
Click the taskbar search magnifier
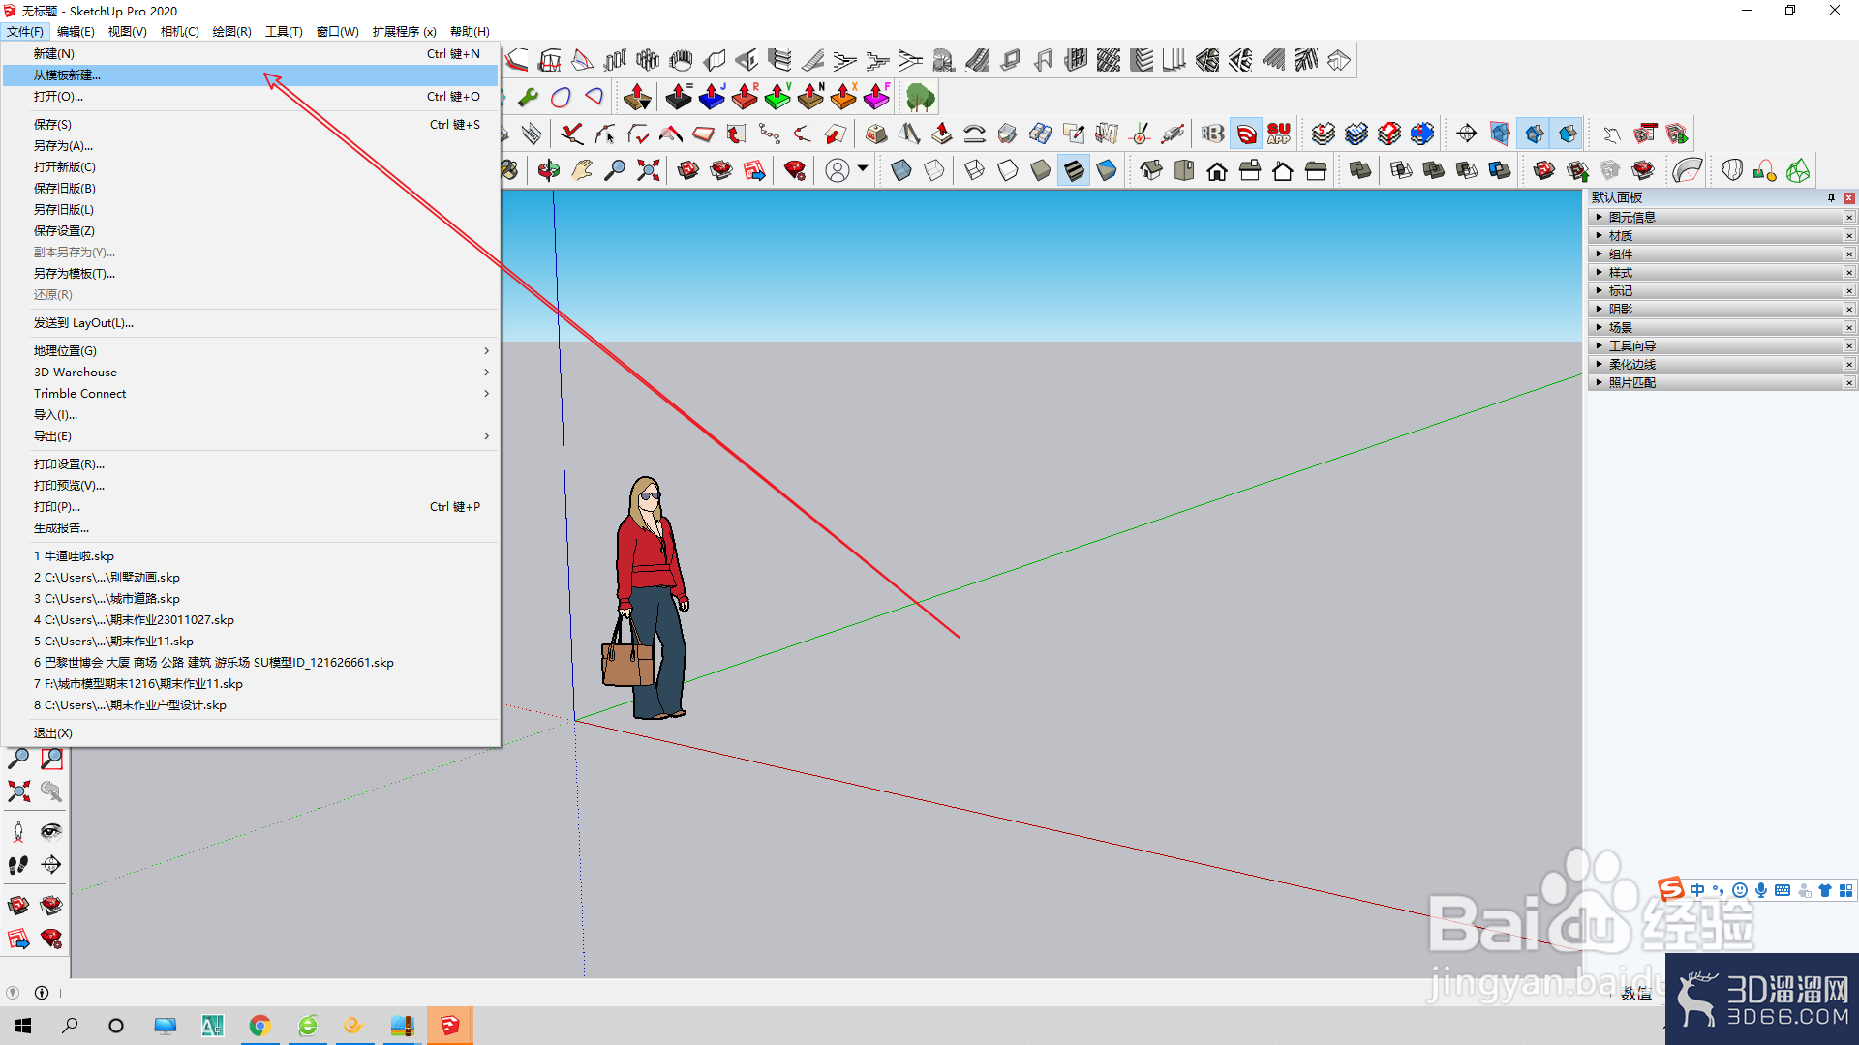click(x=70, y=1026)
